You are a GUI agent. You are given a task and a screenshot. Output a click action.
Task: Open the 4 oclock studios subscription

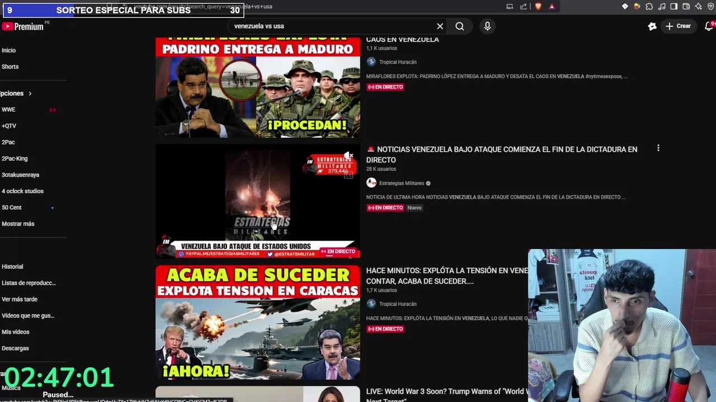click(22, 191)
